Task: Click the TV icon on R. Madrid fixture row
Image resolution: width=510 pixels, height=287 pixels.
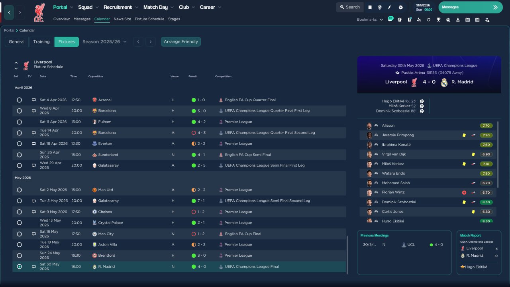Action: pyautogui.click(x=34, y=267)
